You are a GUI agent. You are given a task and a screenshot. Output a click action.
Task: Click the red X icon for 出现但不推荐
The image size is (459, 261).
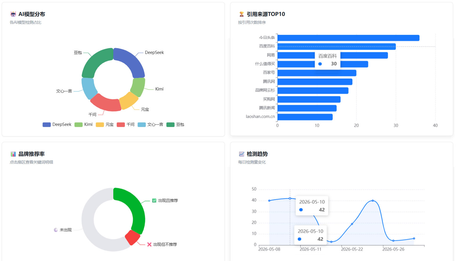pos(149,244)
